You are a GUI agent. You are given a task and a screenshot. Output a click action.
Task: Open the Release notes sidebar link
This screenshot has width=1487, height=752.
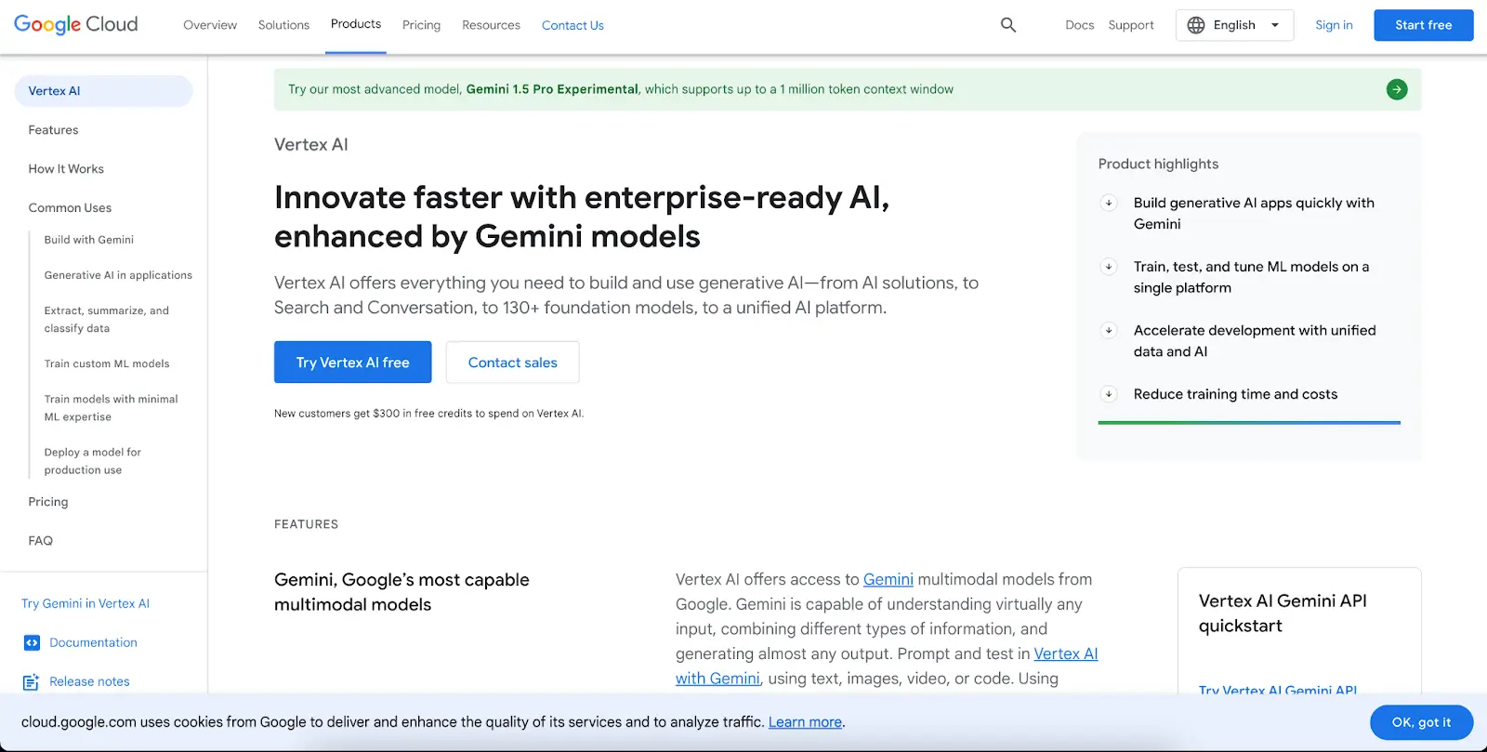tap(89, 681)
